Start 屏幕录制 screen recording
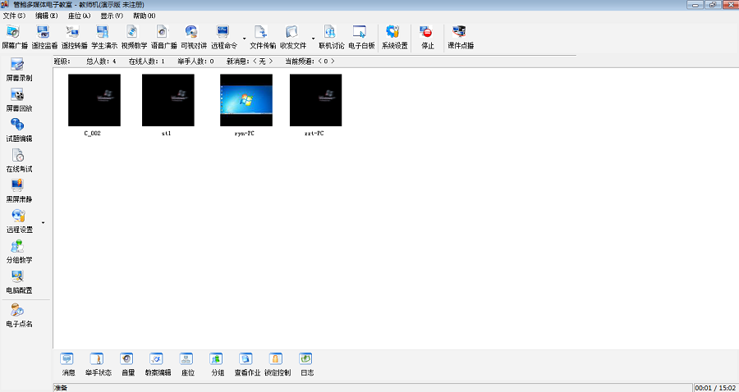The width and height of the screenshot is (739, 392). pos(18,70)
